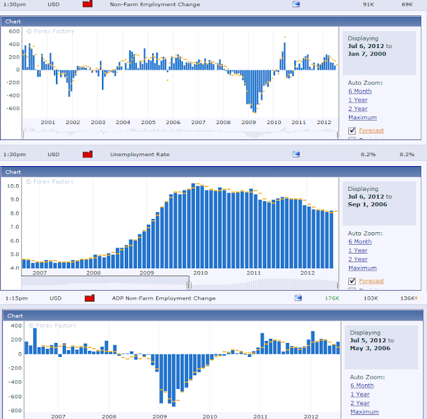Screen dimensions: 427x419
Task: Click the 2009 trough bars in Non-Farm chart
Action: (254, 91)
